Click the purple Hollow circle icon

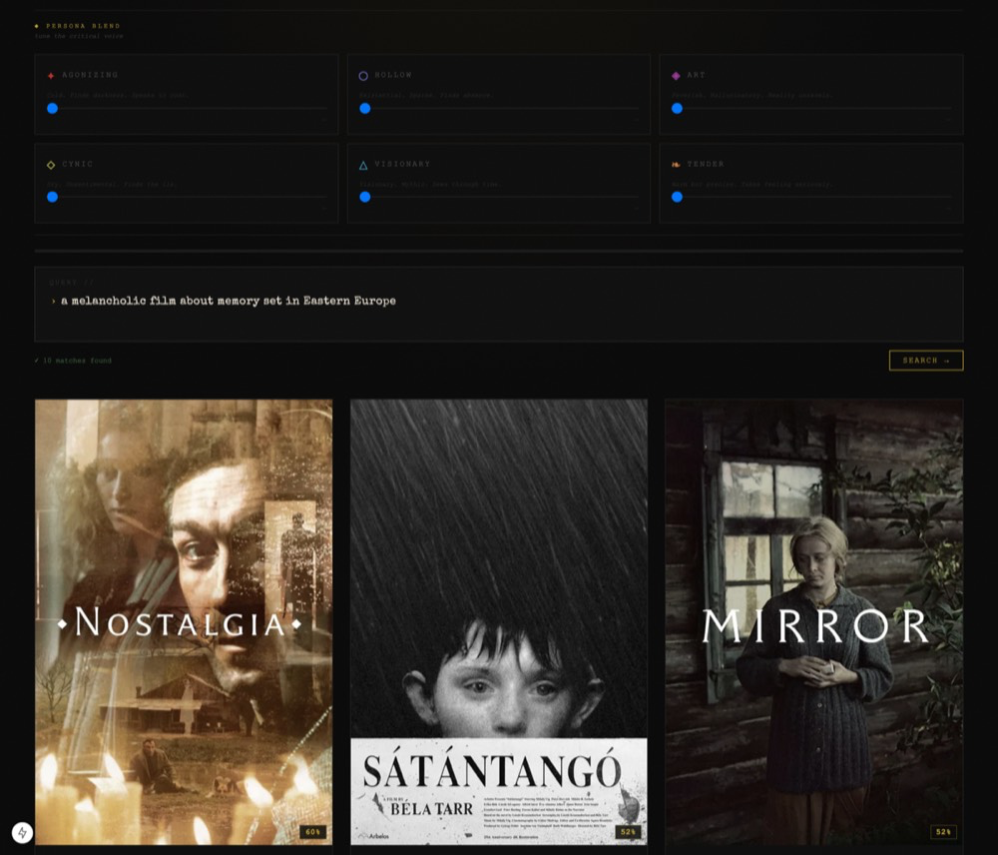[363, 76]
